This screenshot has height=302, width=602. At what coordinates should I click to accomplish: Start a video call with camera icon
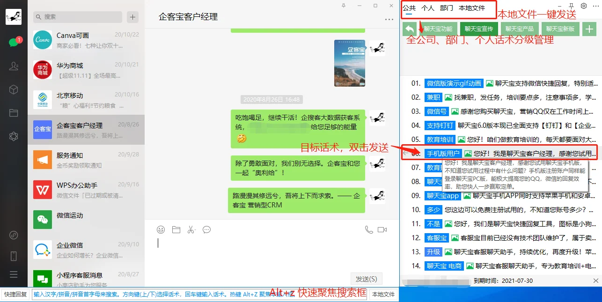(x=382, y=229)
